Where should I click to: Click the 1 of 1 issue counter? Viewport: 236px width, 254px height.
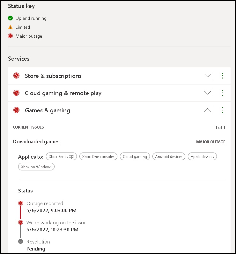pos(220,128)
